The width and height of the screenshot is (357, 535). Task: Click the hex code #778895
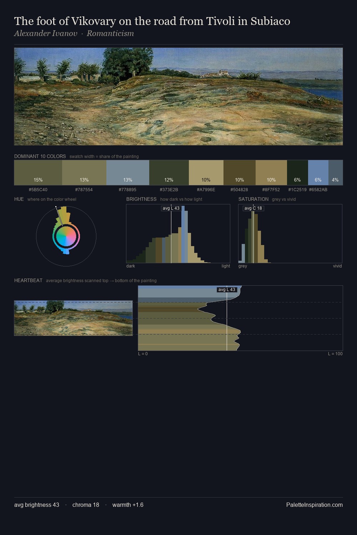pyautogui.click(x=127, y=190)
